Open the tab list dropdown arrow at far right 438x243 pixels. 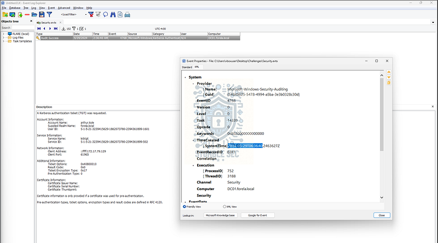433,22
